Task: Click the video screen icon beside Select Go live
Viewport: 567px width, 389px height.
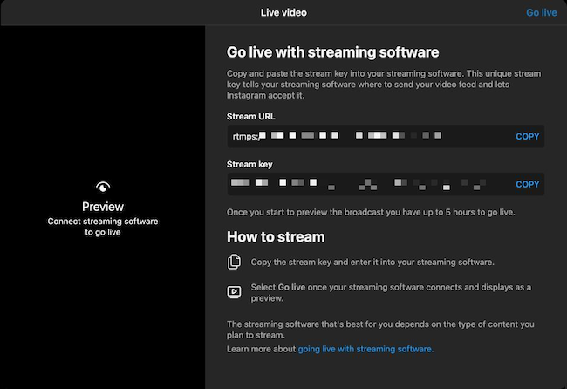Action: (x=234, y=292)
